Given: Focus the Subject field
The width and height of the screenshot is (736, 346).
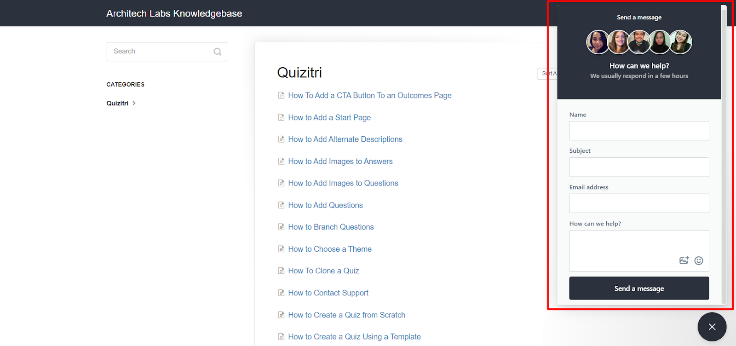Looking at the screenshot, I should point(639,167).
